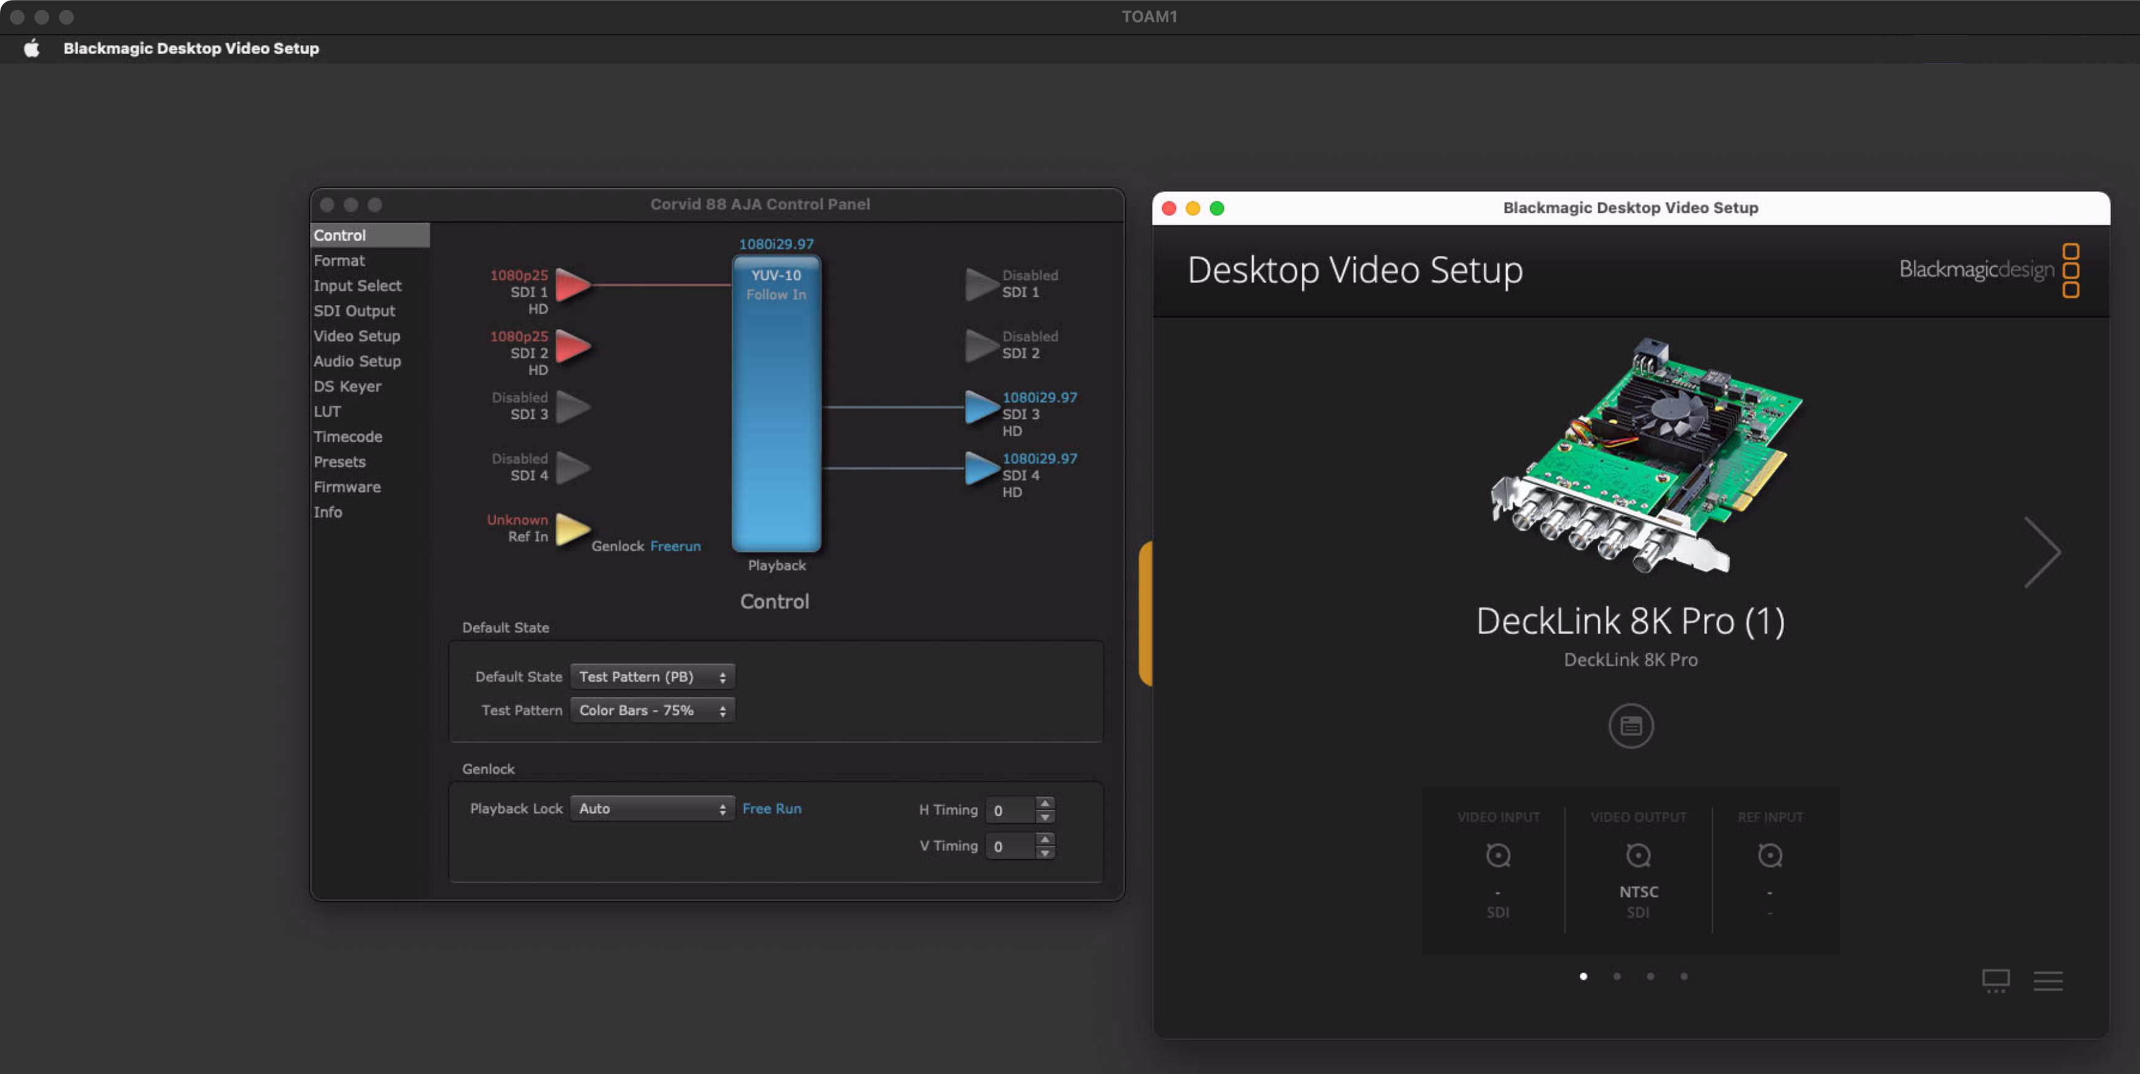Close the Blackmagic Desktop Video Setup window
This screenshot has height=1074, width=2140.
coord(1169,208)
